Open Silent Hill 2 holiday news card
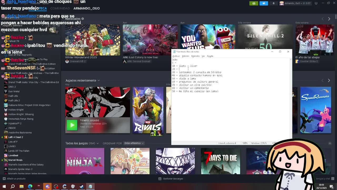 (x=265, y=37)
